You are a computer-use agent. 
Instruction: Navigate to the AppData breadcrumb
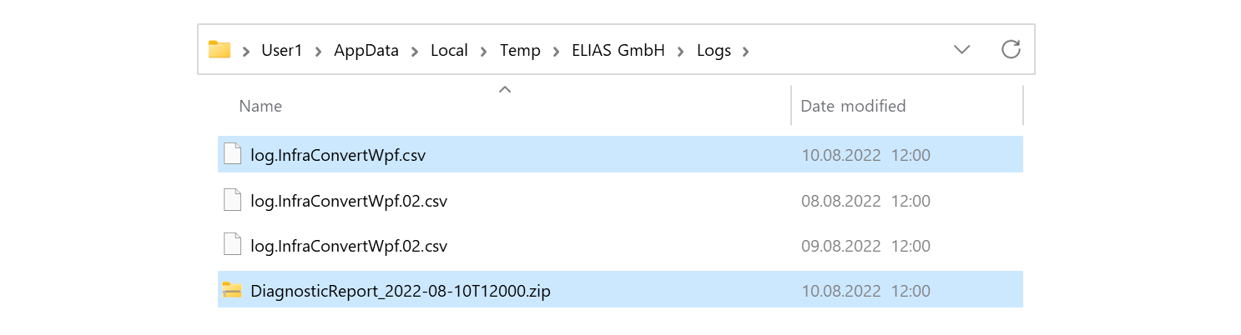point(366,51)
